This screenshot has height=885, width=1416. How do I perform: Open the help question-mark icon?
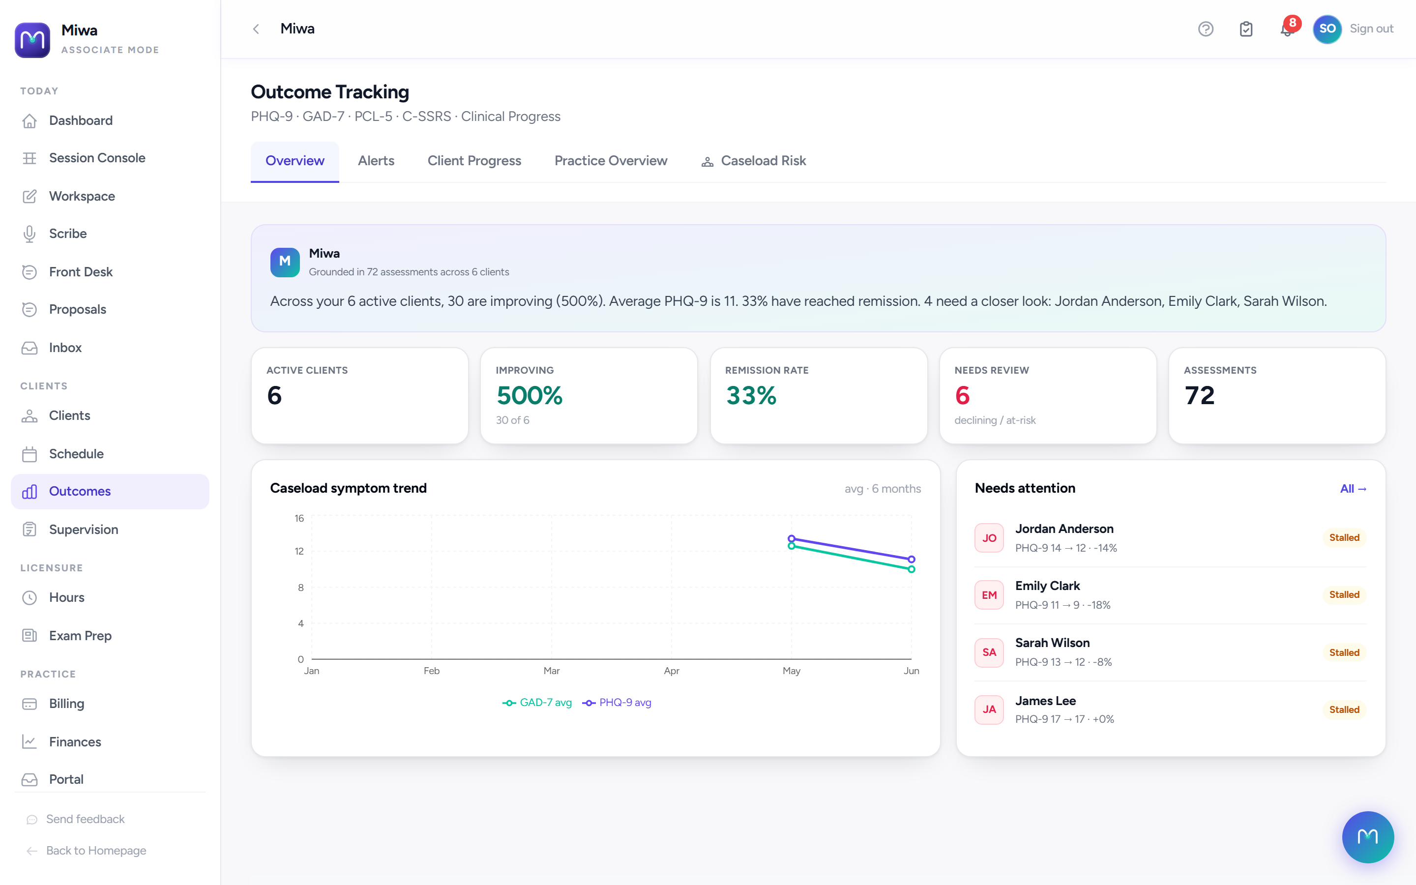click(x=1206, y=29)
